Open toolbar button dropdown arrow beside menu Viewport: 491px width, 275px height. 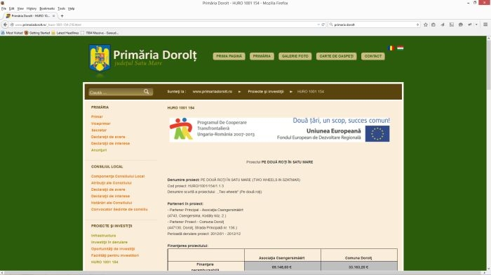click(476, 25)
